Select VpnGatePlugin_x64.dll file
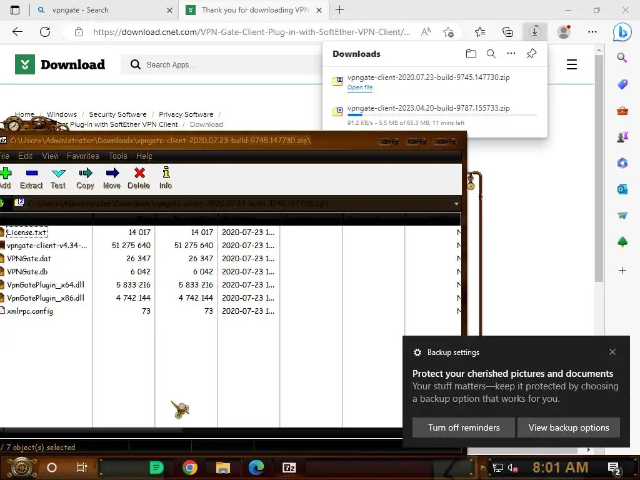The image size is (640, 480). (x=45, y=284)
